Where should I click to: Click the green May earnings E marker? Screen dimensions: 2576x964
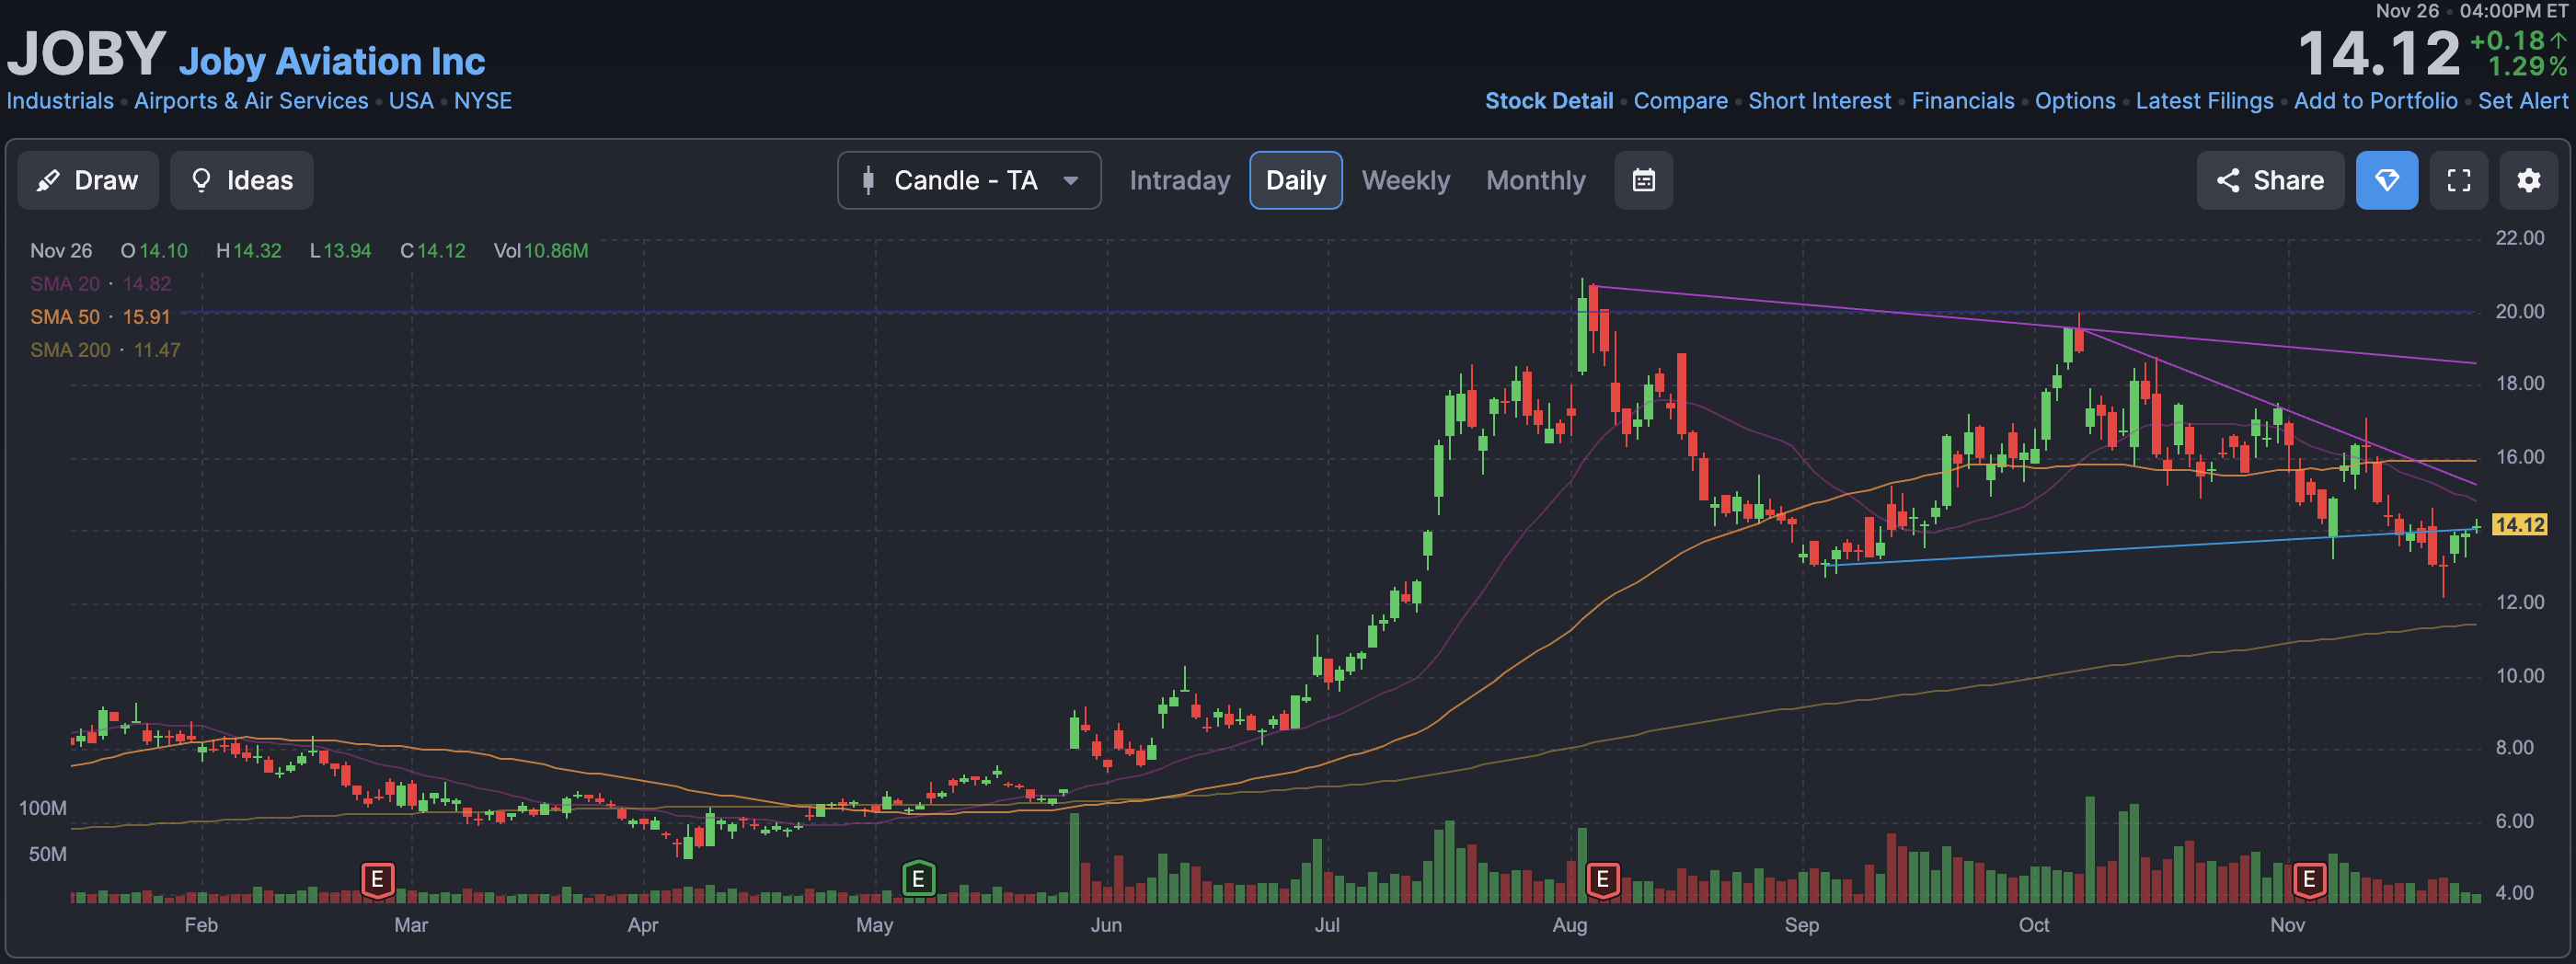918,880
